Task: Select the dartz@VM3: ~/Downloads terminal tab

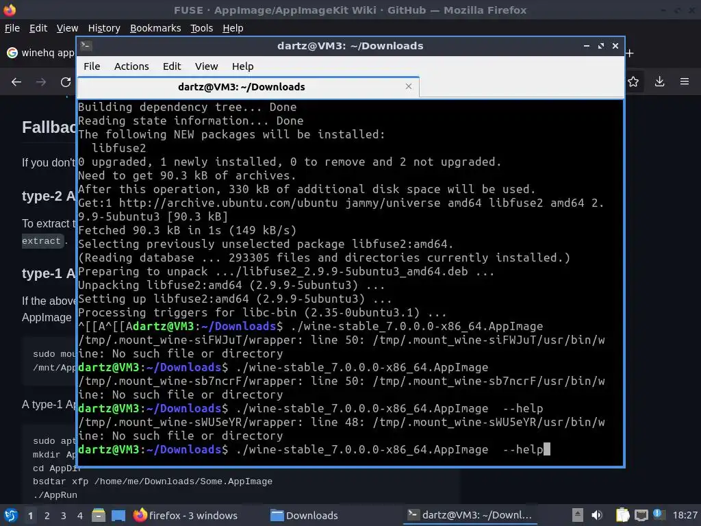Action: pos(248,87)
